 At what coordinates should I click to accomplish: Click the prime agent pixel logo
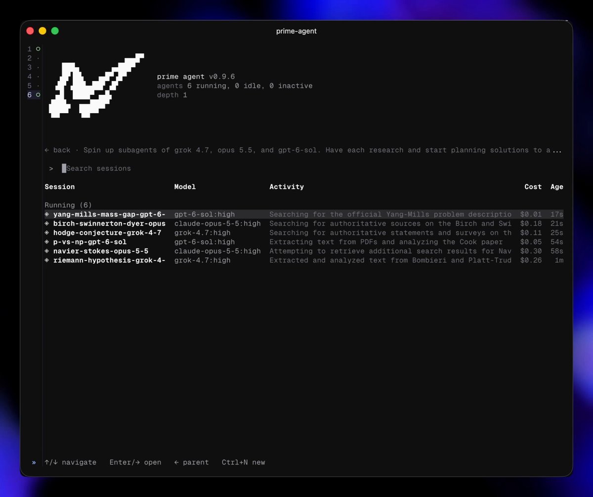tap(96, 85)
